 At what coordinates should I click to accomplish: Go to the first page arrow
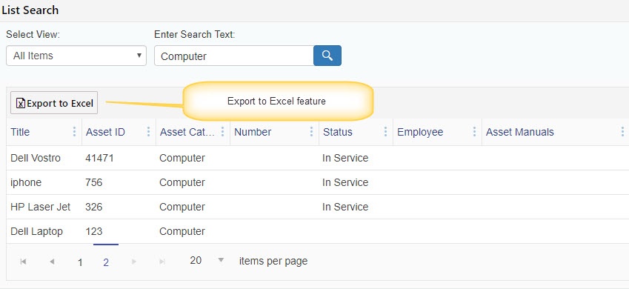23,262
